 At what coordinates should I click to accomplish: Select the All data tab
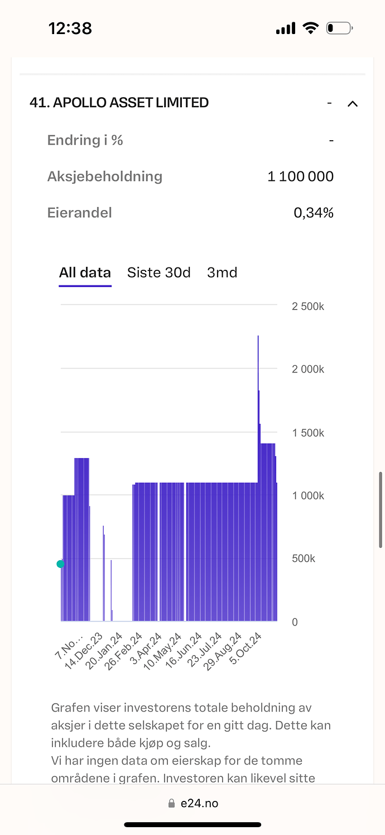(85, 273)
